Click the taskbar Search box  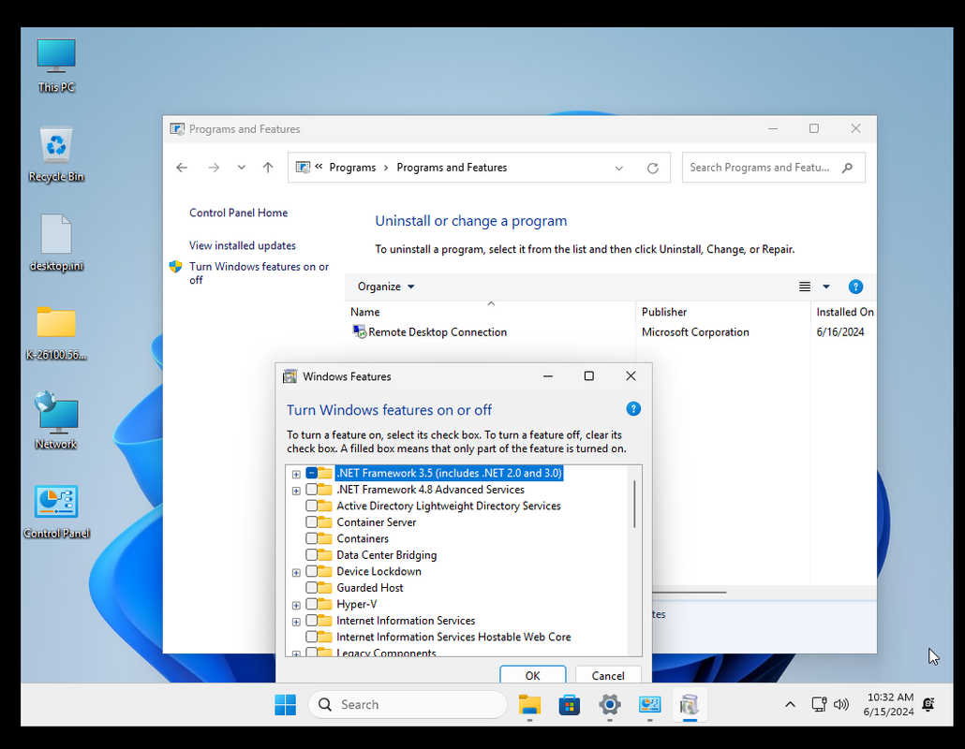pos(408,705)
